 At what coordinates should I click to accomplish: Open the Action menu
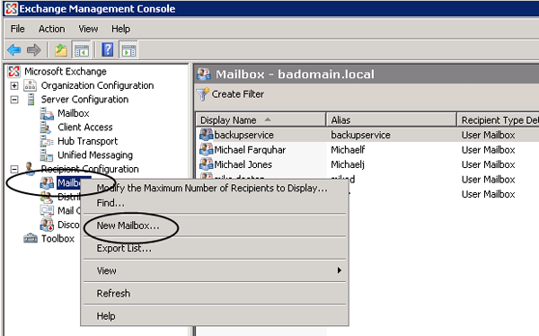point(51,29)
